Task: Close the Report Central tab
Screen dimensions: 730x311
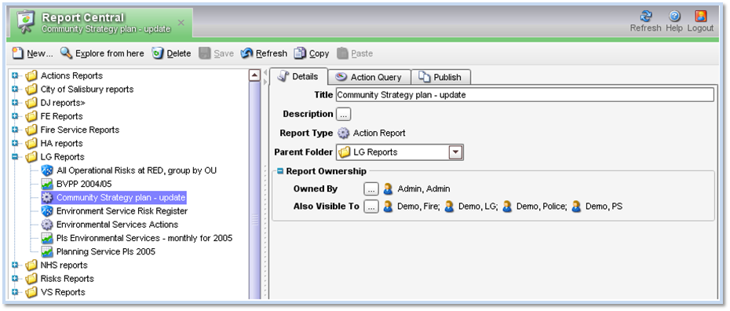Action: coord(181,22)
